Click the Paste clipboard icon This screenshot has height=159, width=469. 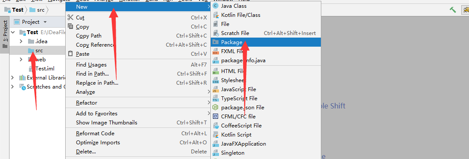(x=70, y=54)
